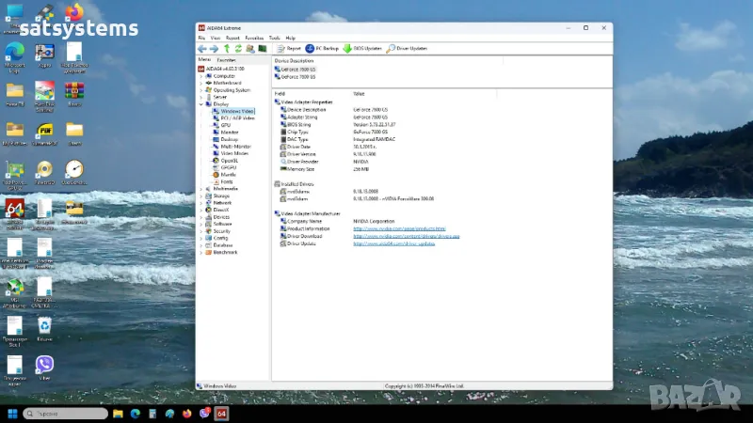
Task: Expand the Motherboard tree node
Action: [200, 83]
